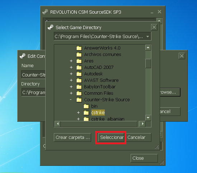Screen dimensions: 197x173
Task: Open the directory path dropdown
Action: 148,37
